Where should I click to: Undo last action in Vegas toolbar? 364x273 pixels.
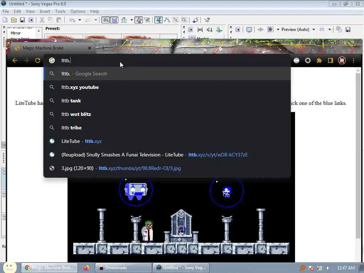coord(72,20)
